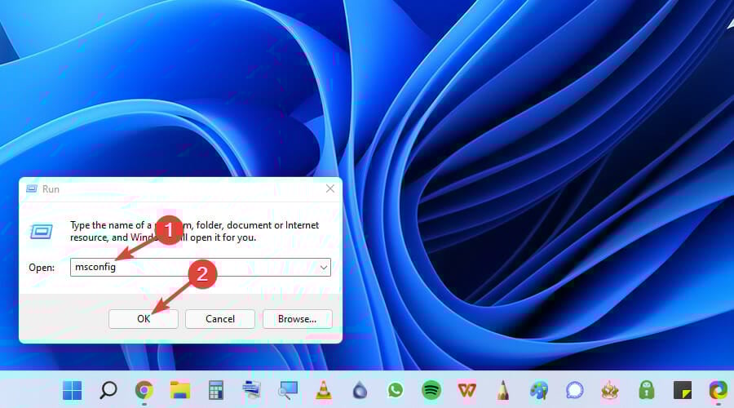Launch WPS Office from the taskbar
Image resolution: width=734 pixels, height=408 pixels.
[467, 390]
